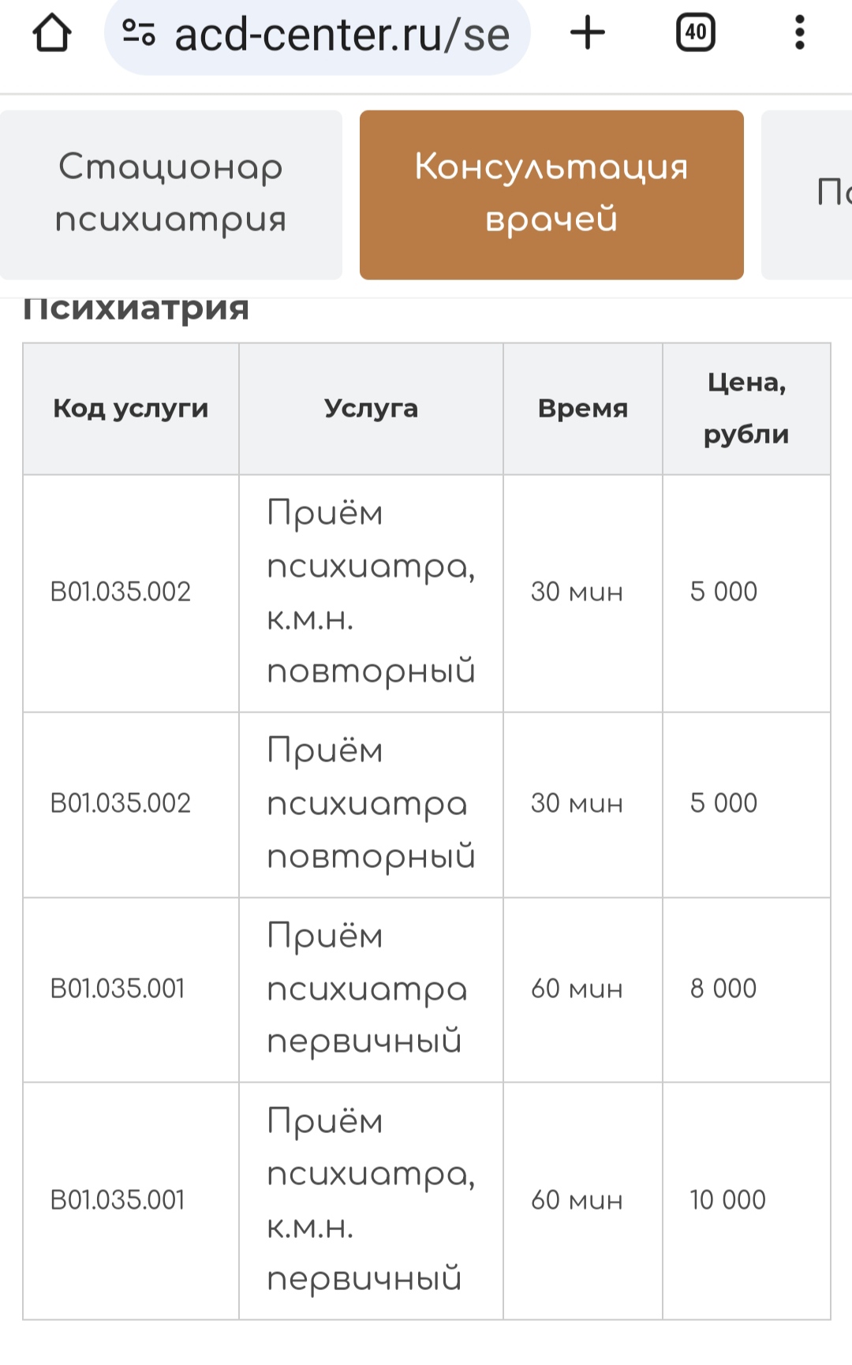The width and height of the screenshot is (852, 1365).
Task: Select the Время column header
Action: [x=583, y=409]
